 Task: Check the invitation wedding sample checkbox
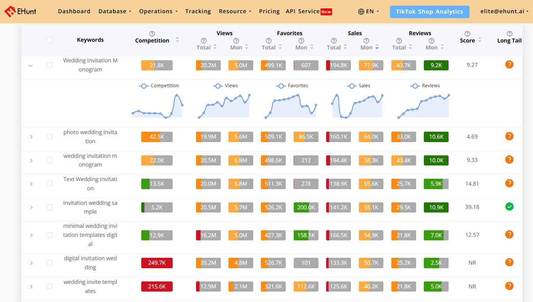coord(50,207)
